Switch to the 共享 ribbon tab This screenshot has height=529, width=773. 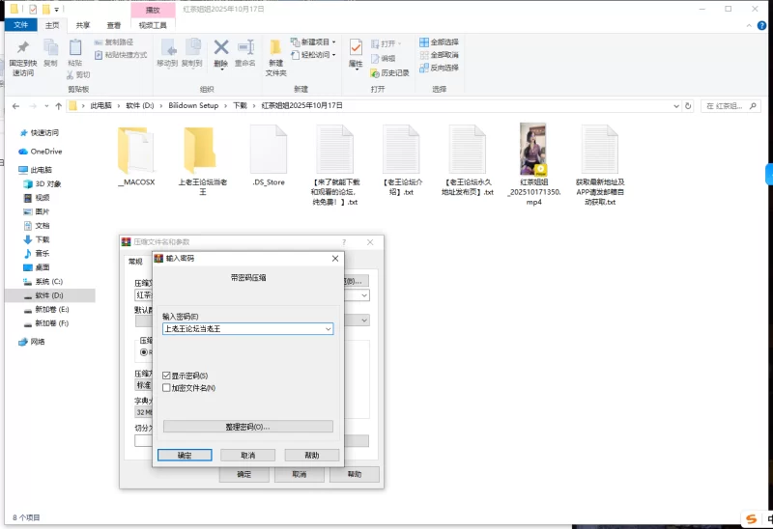(x=83, y=26)
